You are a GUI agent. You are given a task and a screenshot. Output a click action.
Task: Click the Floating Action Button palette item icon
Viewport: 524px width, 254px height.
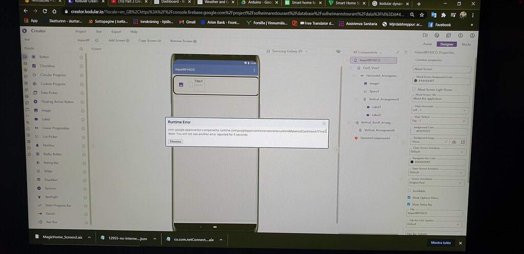pyautogui.click(x=35, y=102)
